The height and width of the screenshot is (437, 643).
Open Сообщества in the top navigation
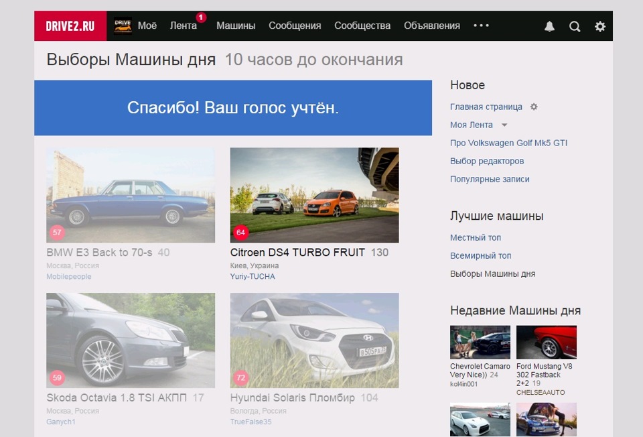[x=362, y=25]
